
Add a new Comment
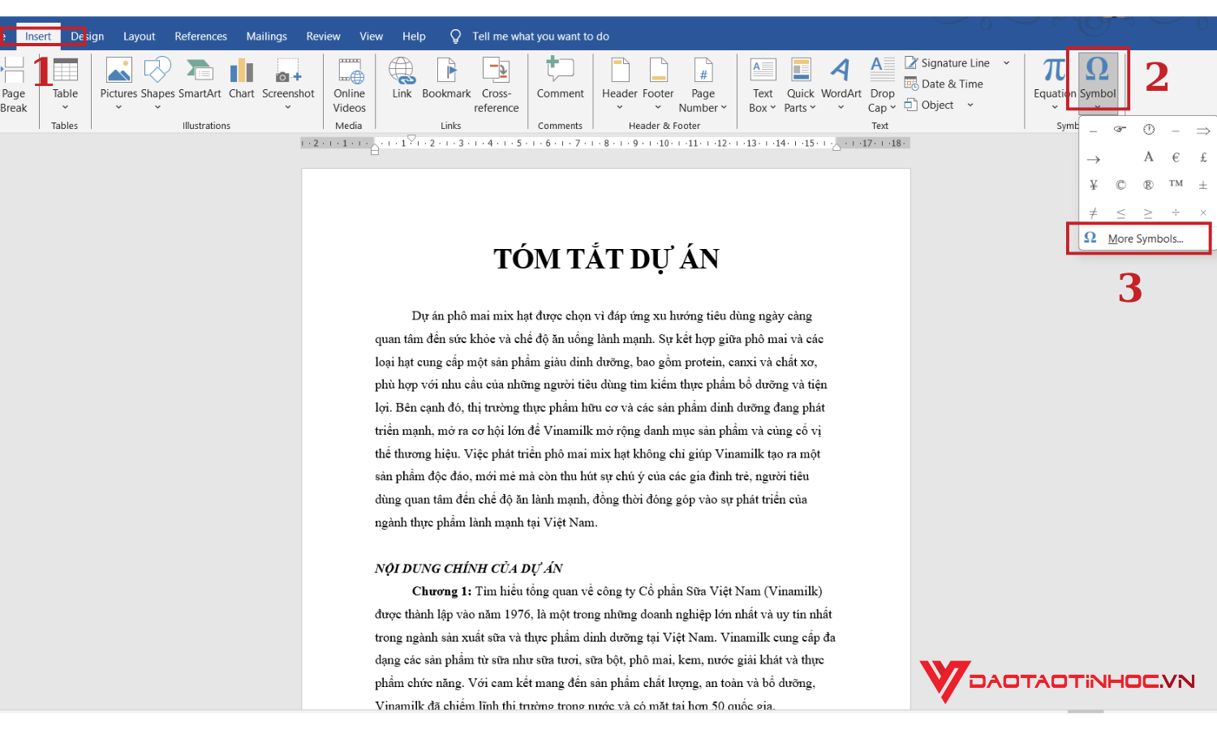560,79
